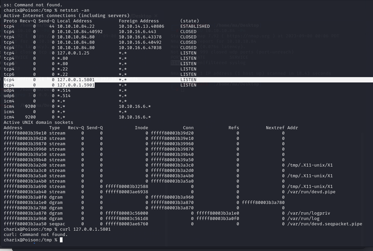Screen dimensions: 373x251
Task: Click the ESTABLISHED connection state
Action: (x=195, y=26)
